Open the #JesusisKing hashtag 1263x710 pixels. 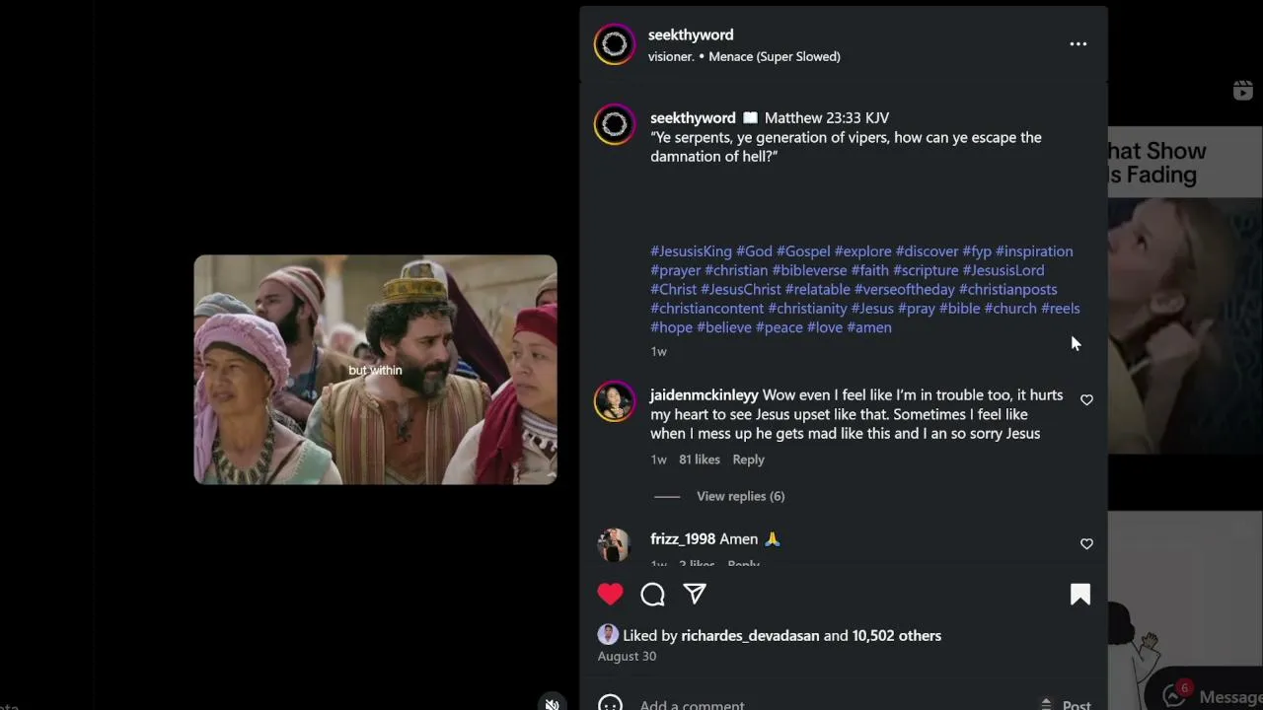click(691, 251)
